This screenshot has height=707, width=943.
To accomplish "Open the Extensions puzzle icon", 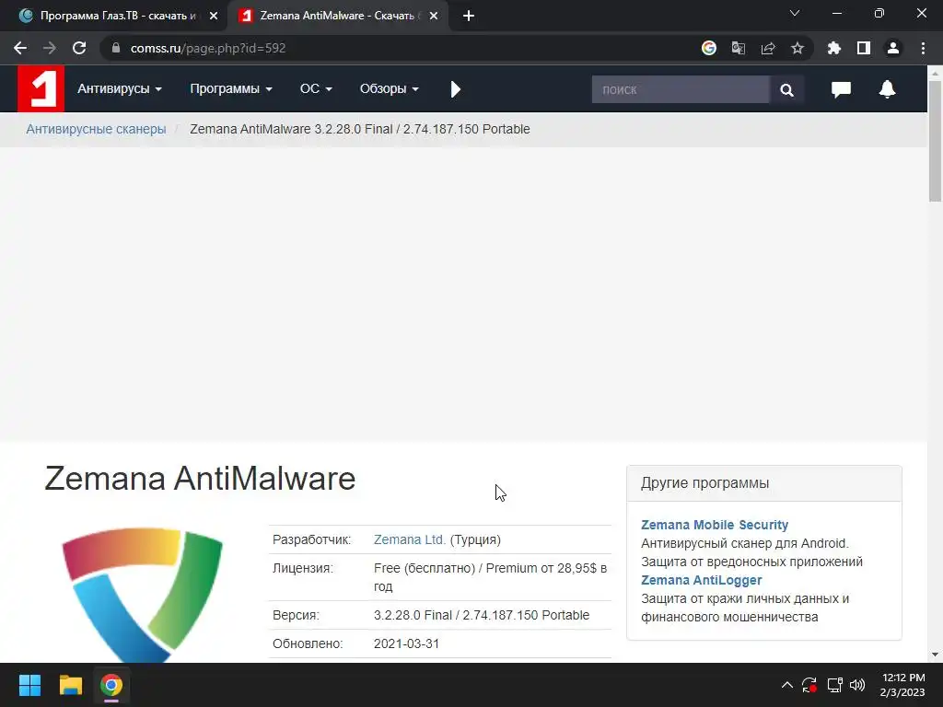I will (x=833, y=48).
